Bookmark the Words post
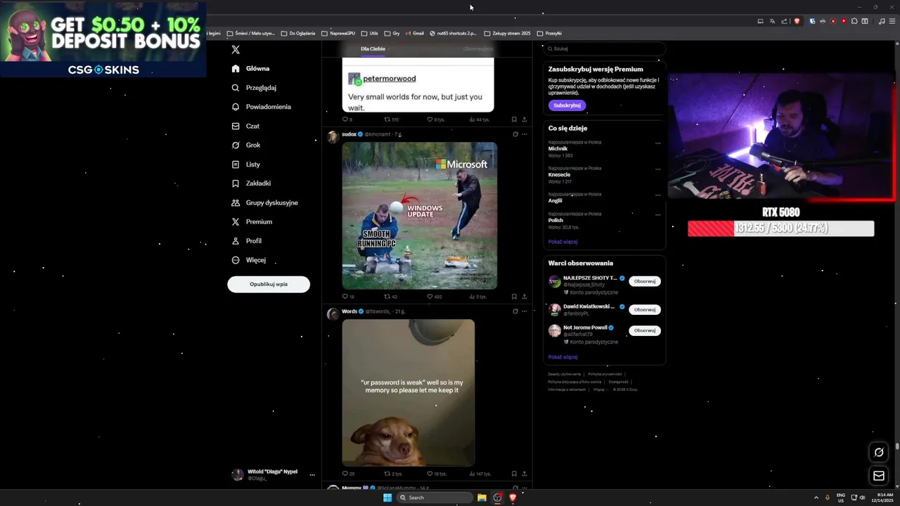 click(514, 474)
